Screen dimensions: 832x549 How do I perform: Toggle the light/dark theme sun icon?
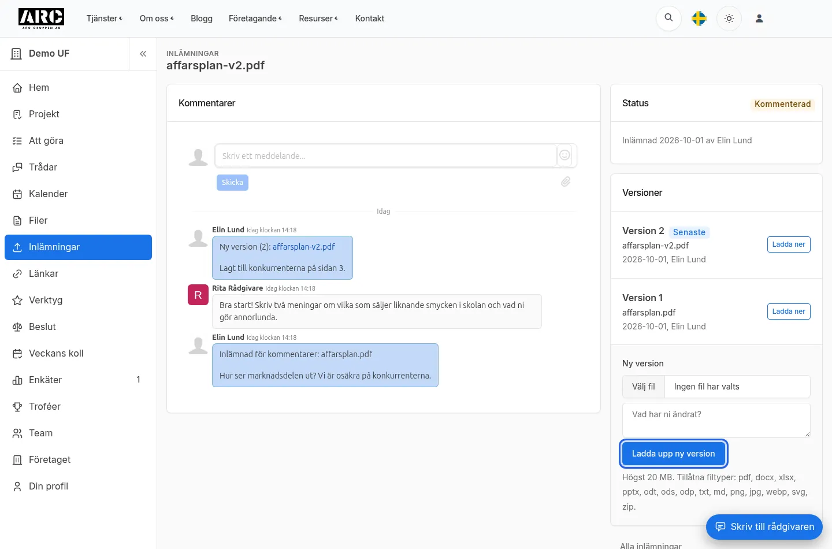pos(729,18)
